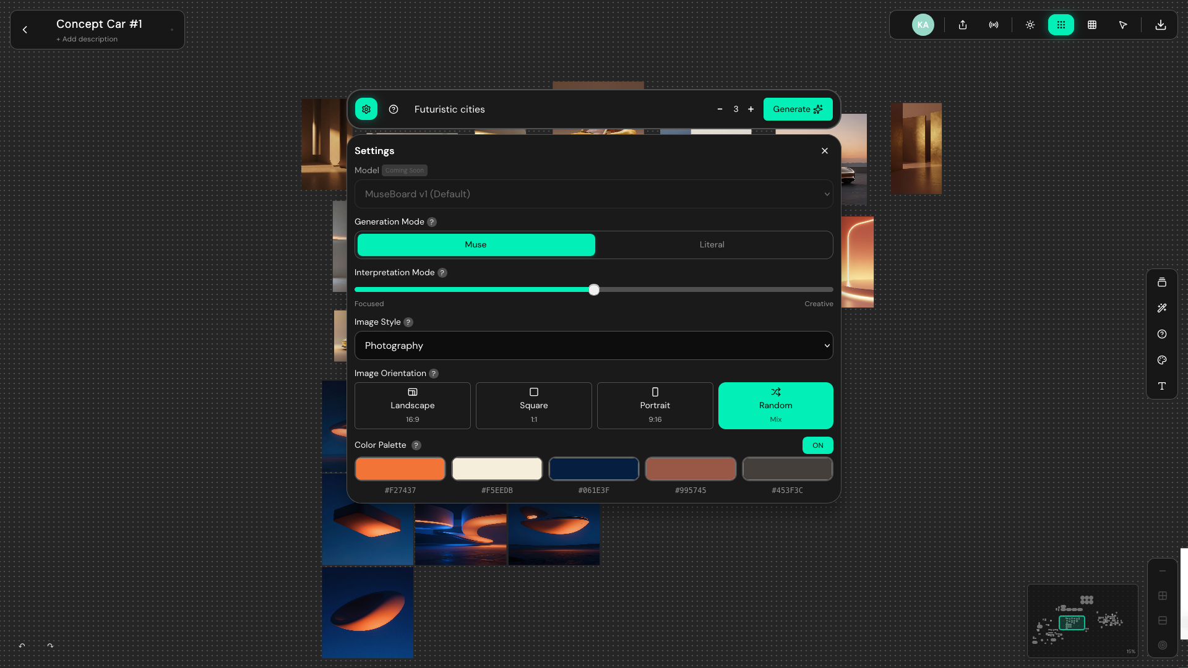Open the orange oval on blue image

click(368, 612)
